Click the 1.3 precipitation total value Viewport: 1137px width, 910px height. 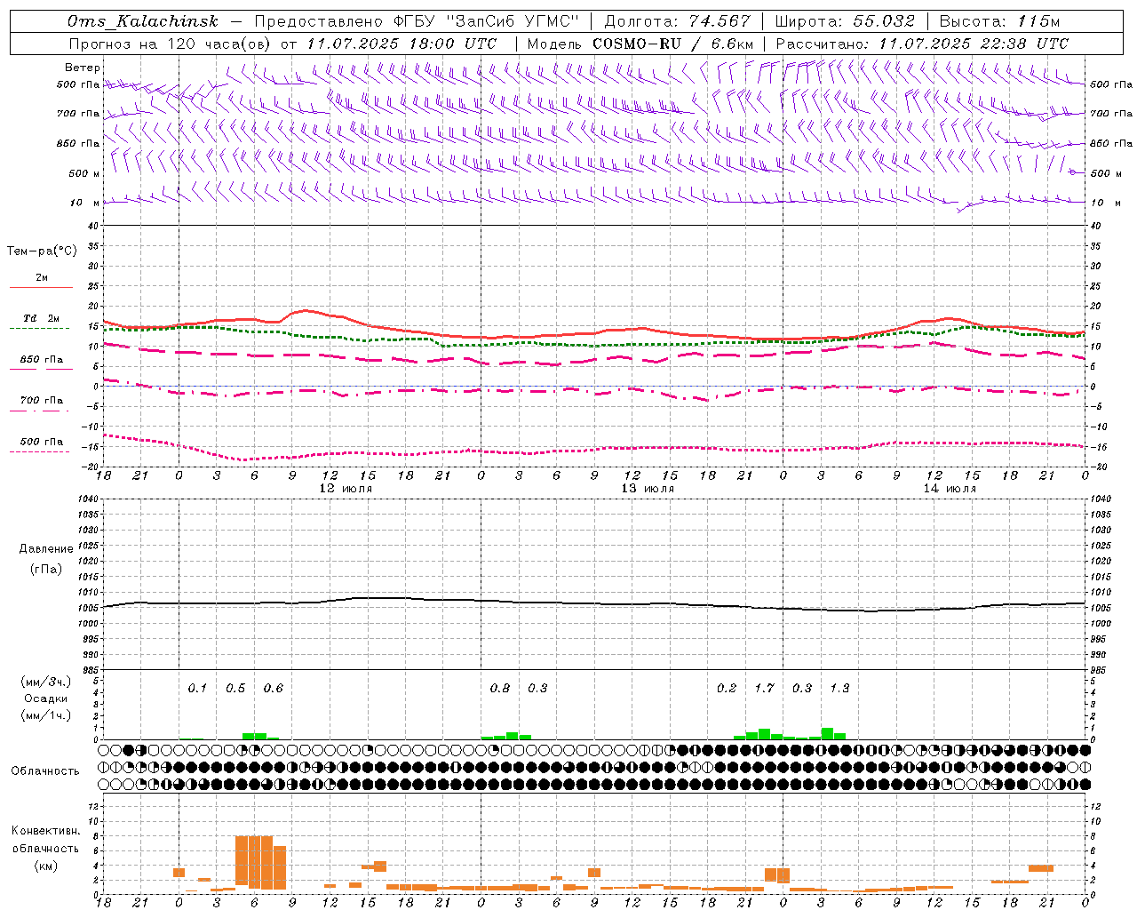coord(839,688)
